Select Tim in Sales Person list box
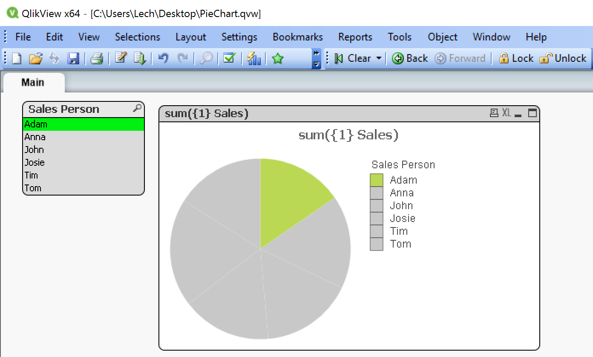Image resolution: width=593 pixels, height=357 pixels. pos(83,176)
